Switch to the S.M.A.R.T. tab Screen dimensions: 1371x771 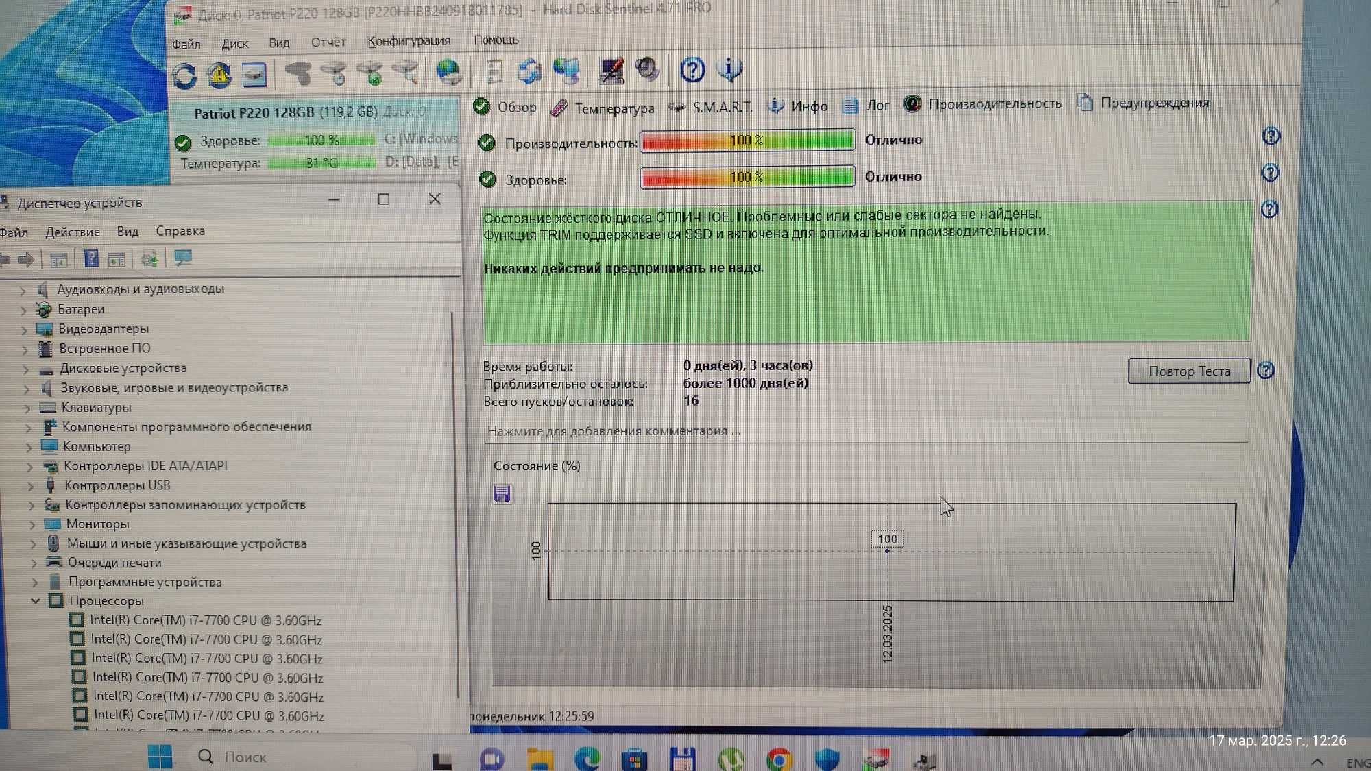point(711,107)
